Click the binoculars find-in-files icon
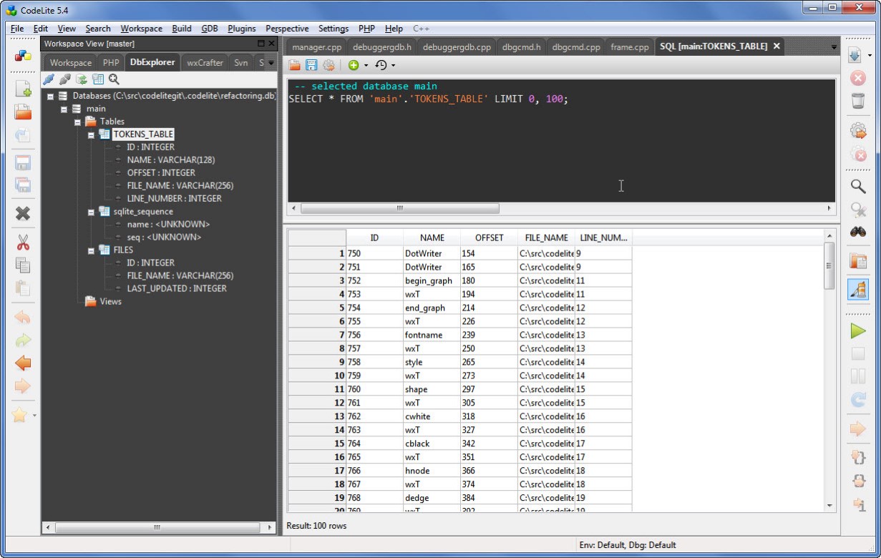This screenshot has width=881, height=558. [x=857, y=232]
